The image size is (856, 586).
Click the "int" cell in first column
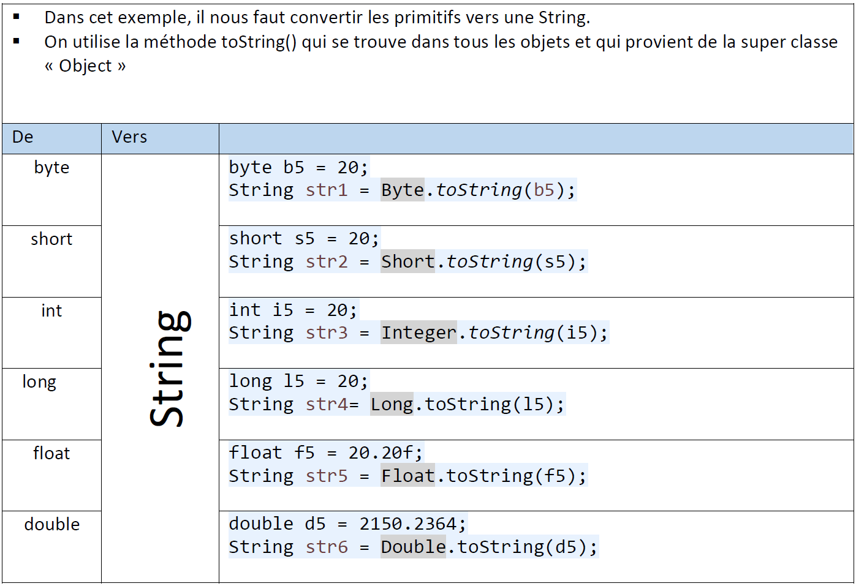click(x=51, y=311)
